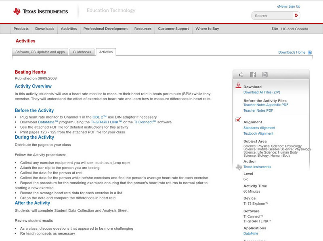Click 'Collect the data for the person at rest'
Image resolution: width=323 pixels, height=241 pixels.
click(51, 173)
